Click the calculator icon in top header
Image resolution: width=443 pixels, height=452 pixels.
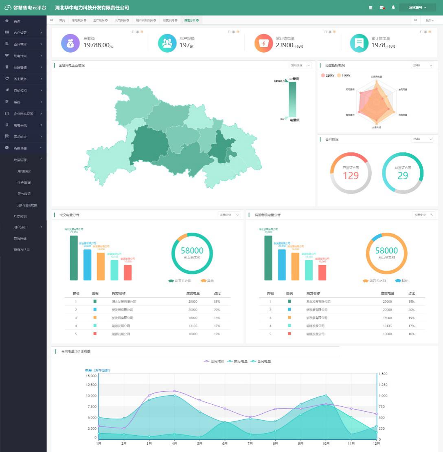tap(371, 7)
